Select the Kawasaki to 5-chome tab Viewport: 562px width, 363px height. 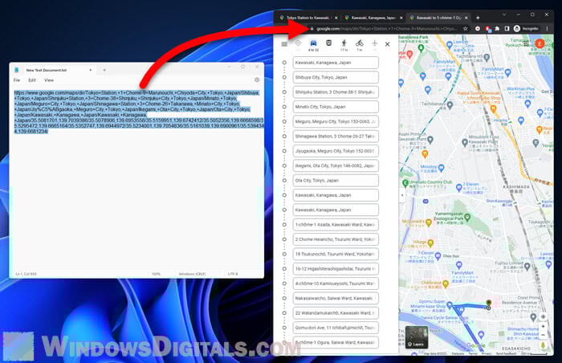(x=438, y=18)
